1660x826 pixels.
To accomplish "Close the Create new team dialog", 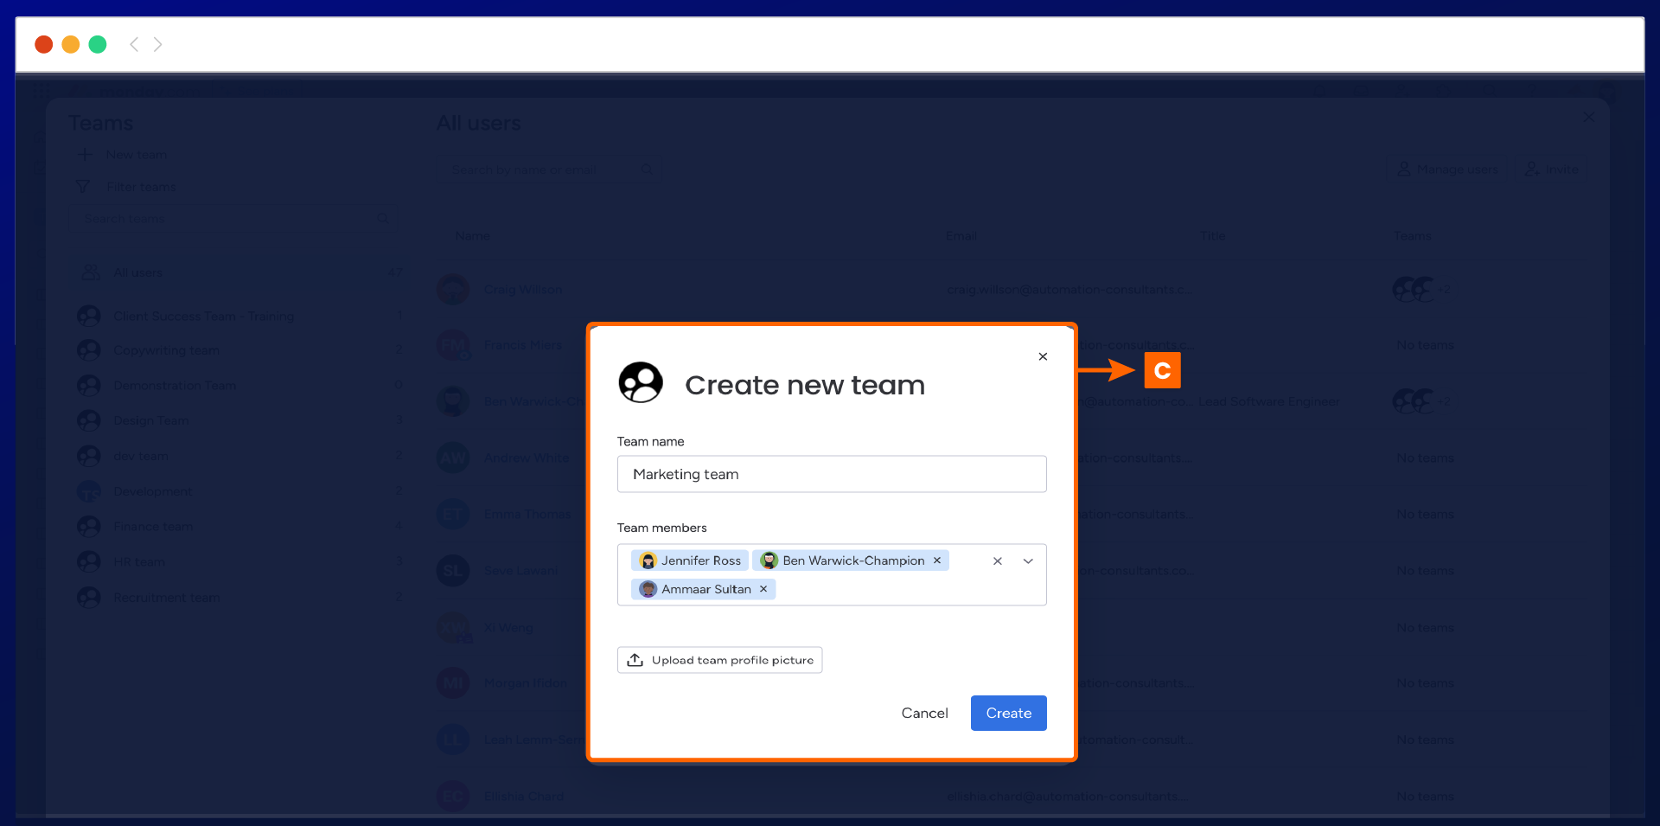I will point(1043,356).
